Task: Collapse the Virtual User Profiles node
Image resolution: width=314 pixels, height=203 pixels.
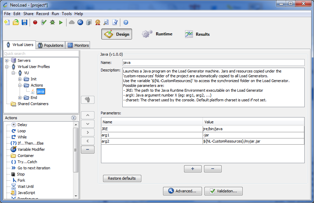Action: tap(7, 67)
